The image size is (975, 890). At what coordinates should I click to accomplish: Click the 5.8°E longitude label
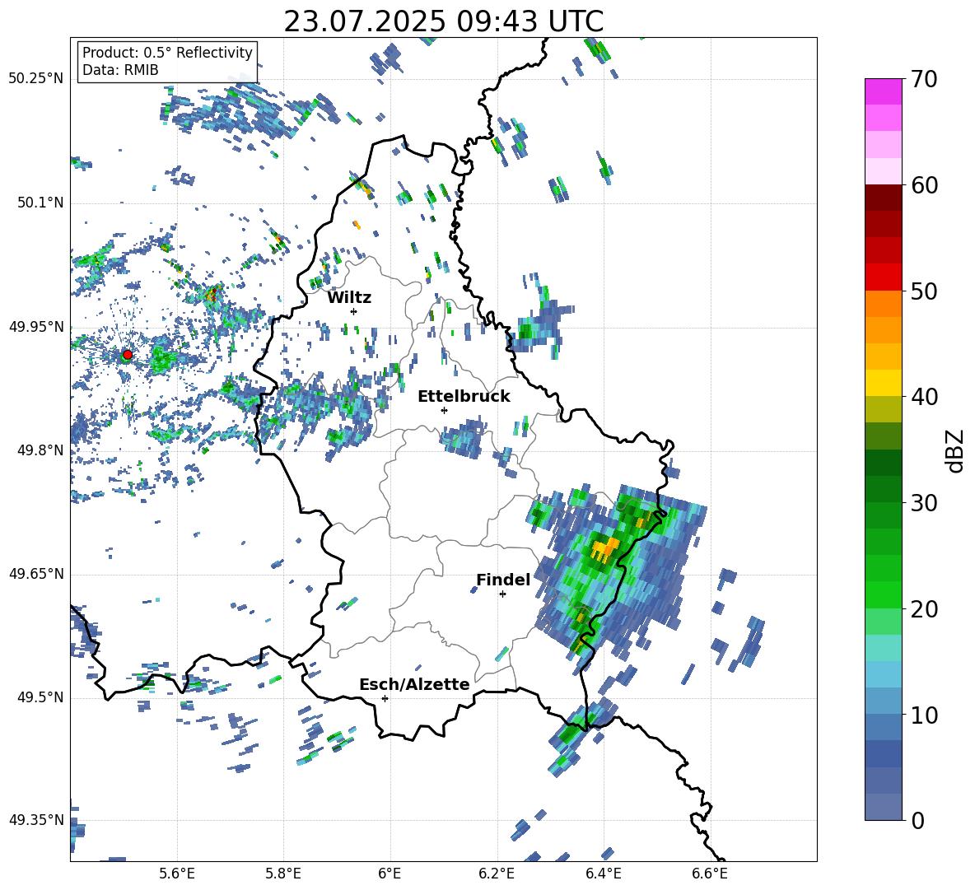283,874
